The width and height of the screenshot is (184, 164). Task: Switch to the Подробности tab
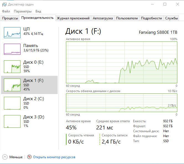[151, 18]
